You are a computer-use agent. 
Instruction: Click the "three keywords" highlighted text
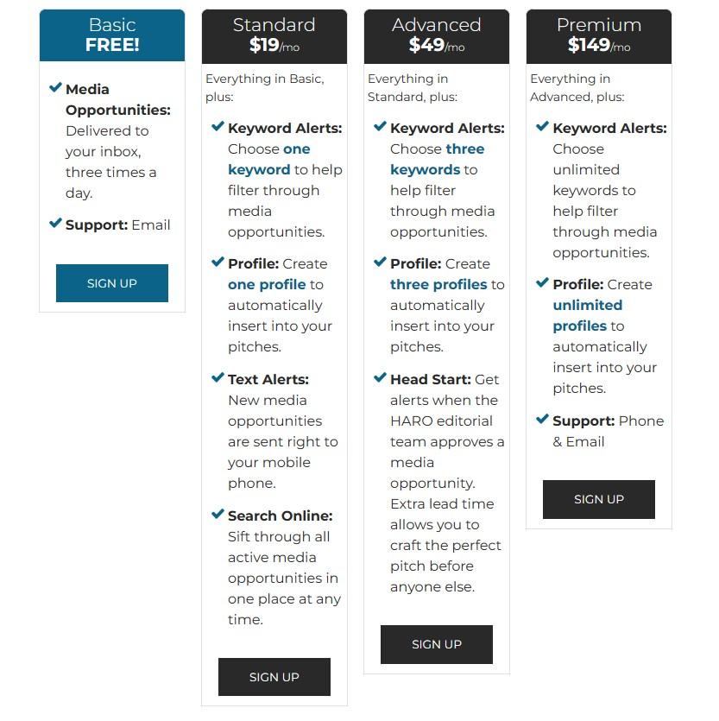coord(437,159)
